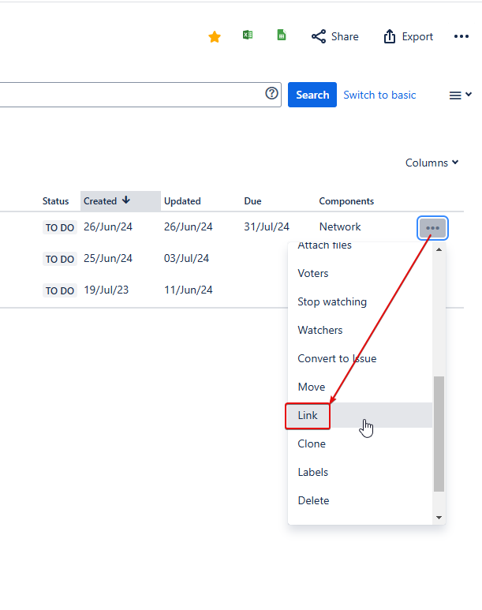Image resolution: width=482 pixels, height=610 pixels.
Task: Click TO DO status for 26/Jun/24 row
Action: [59, 227]
